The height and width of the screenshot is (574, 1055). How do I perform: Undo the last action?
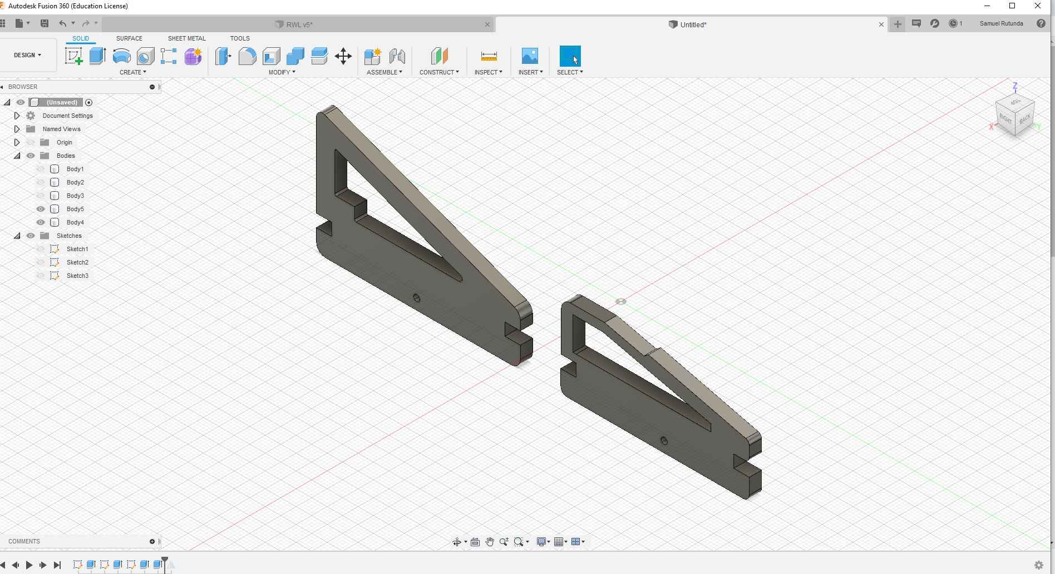pyautogui.click(x=63, y=23)
